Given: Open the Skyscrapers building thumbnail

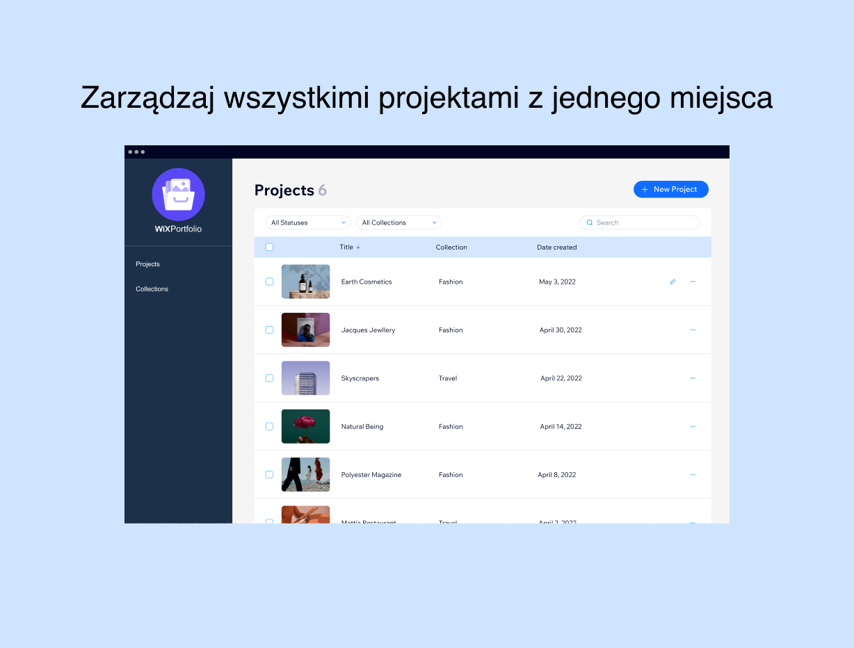Looking at the screenshot, I should 305,378.
